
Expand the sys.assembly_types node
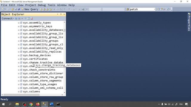click(x=19, y=23)
